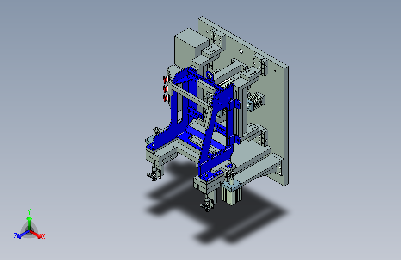This screenshot has height=260, width=401.
Task: Click the green Y axis of the orientation triad
Action: click(x=30, y=223)
